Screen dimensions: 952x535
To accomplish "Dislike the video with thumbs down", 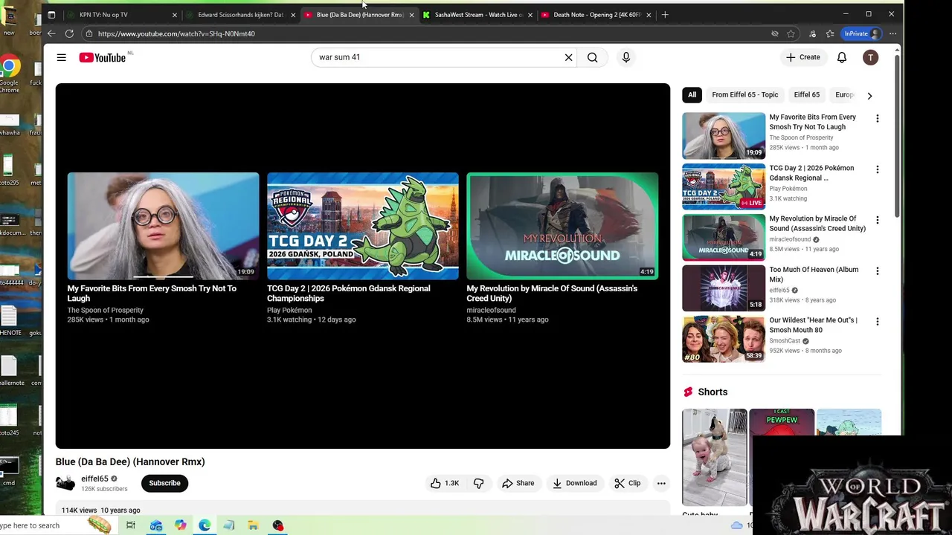I will (x=478, y=483).
